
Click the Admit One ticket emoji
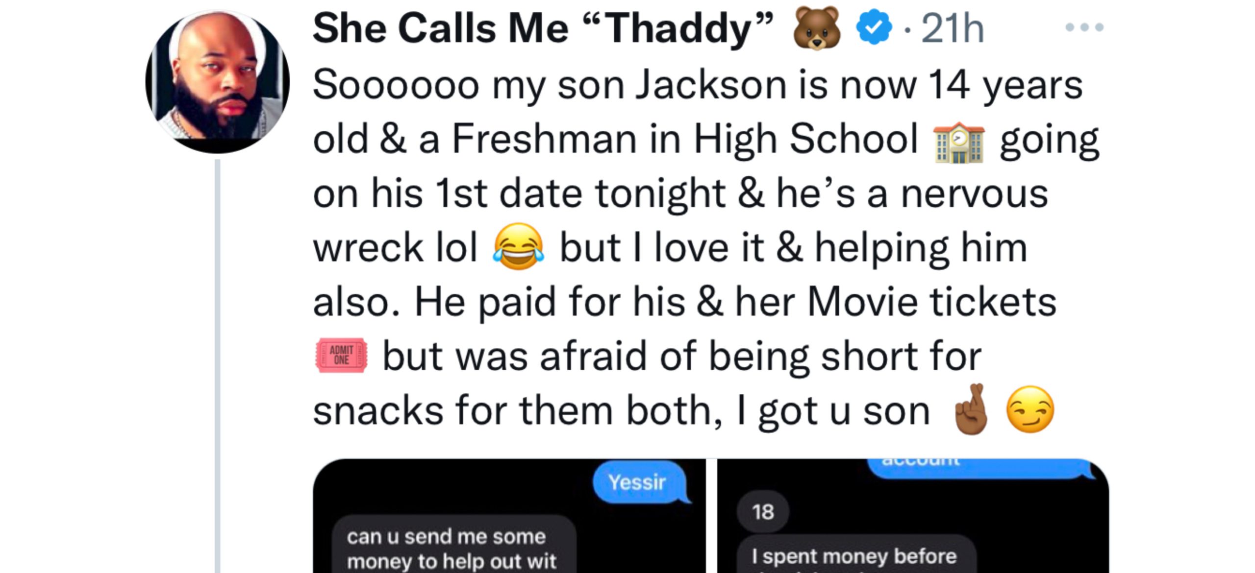point(341,355)
